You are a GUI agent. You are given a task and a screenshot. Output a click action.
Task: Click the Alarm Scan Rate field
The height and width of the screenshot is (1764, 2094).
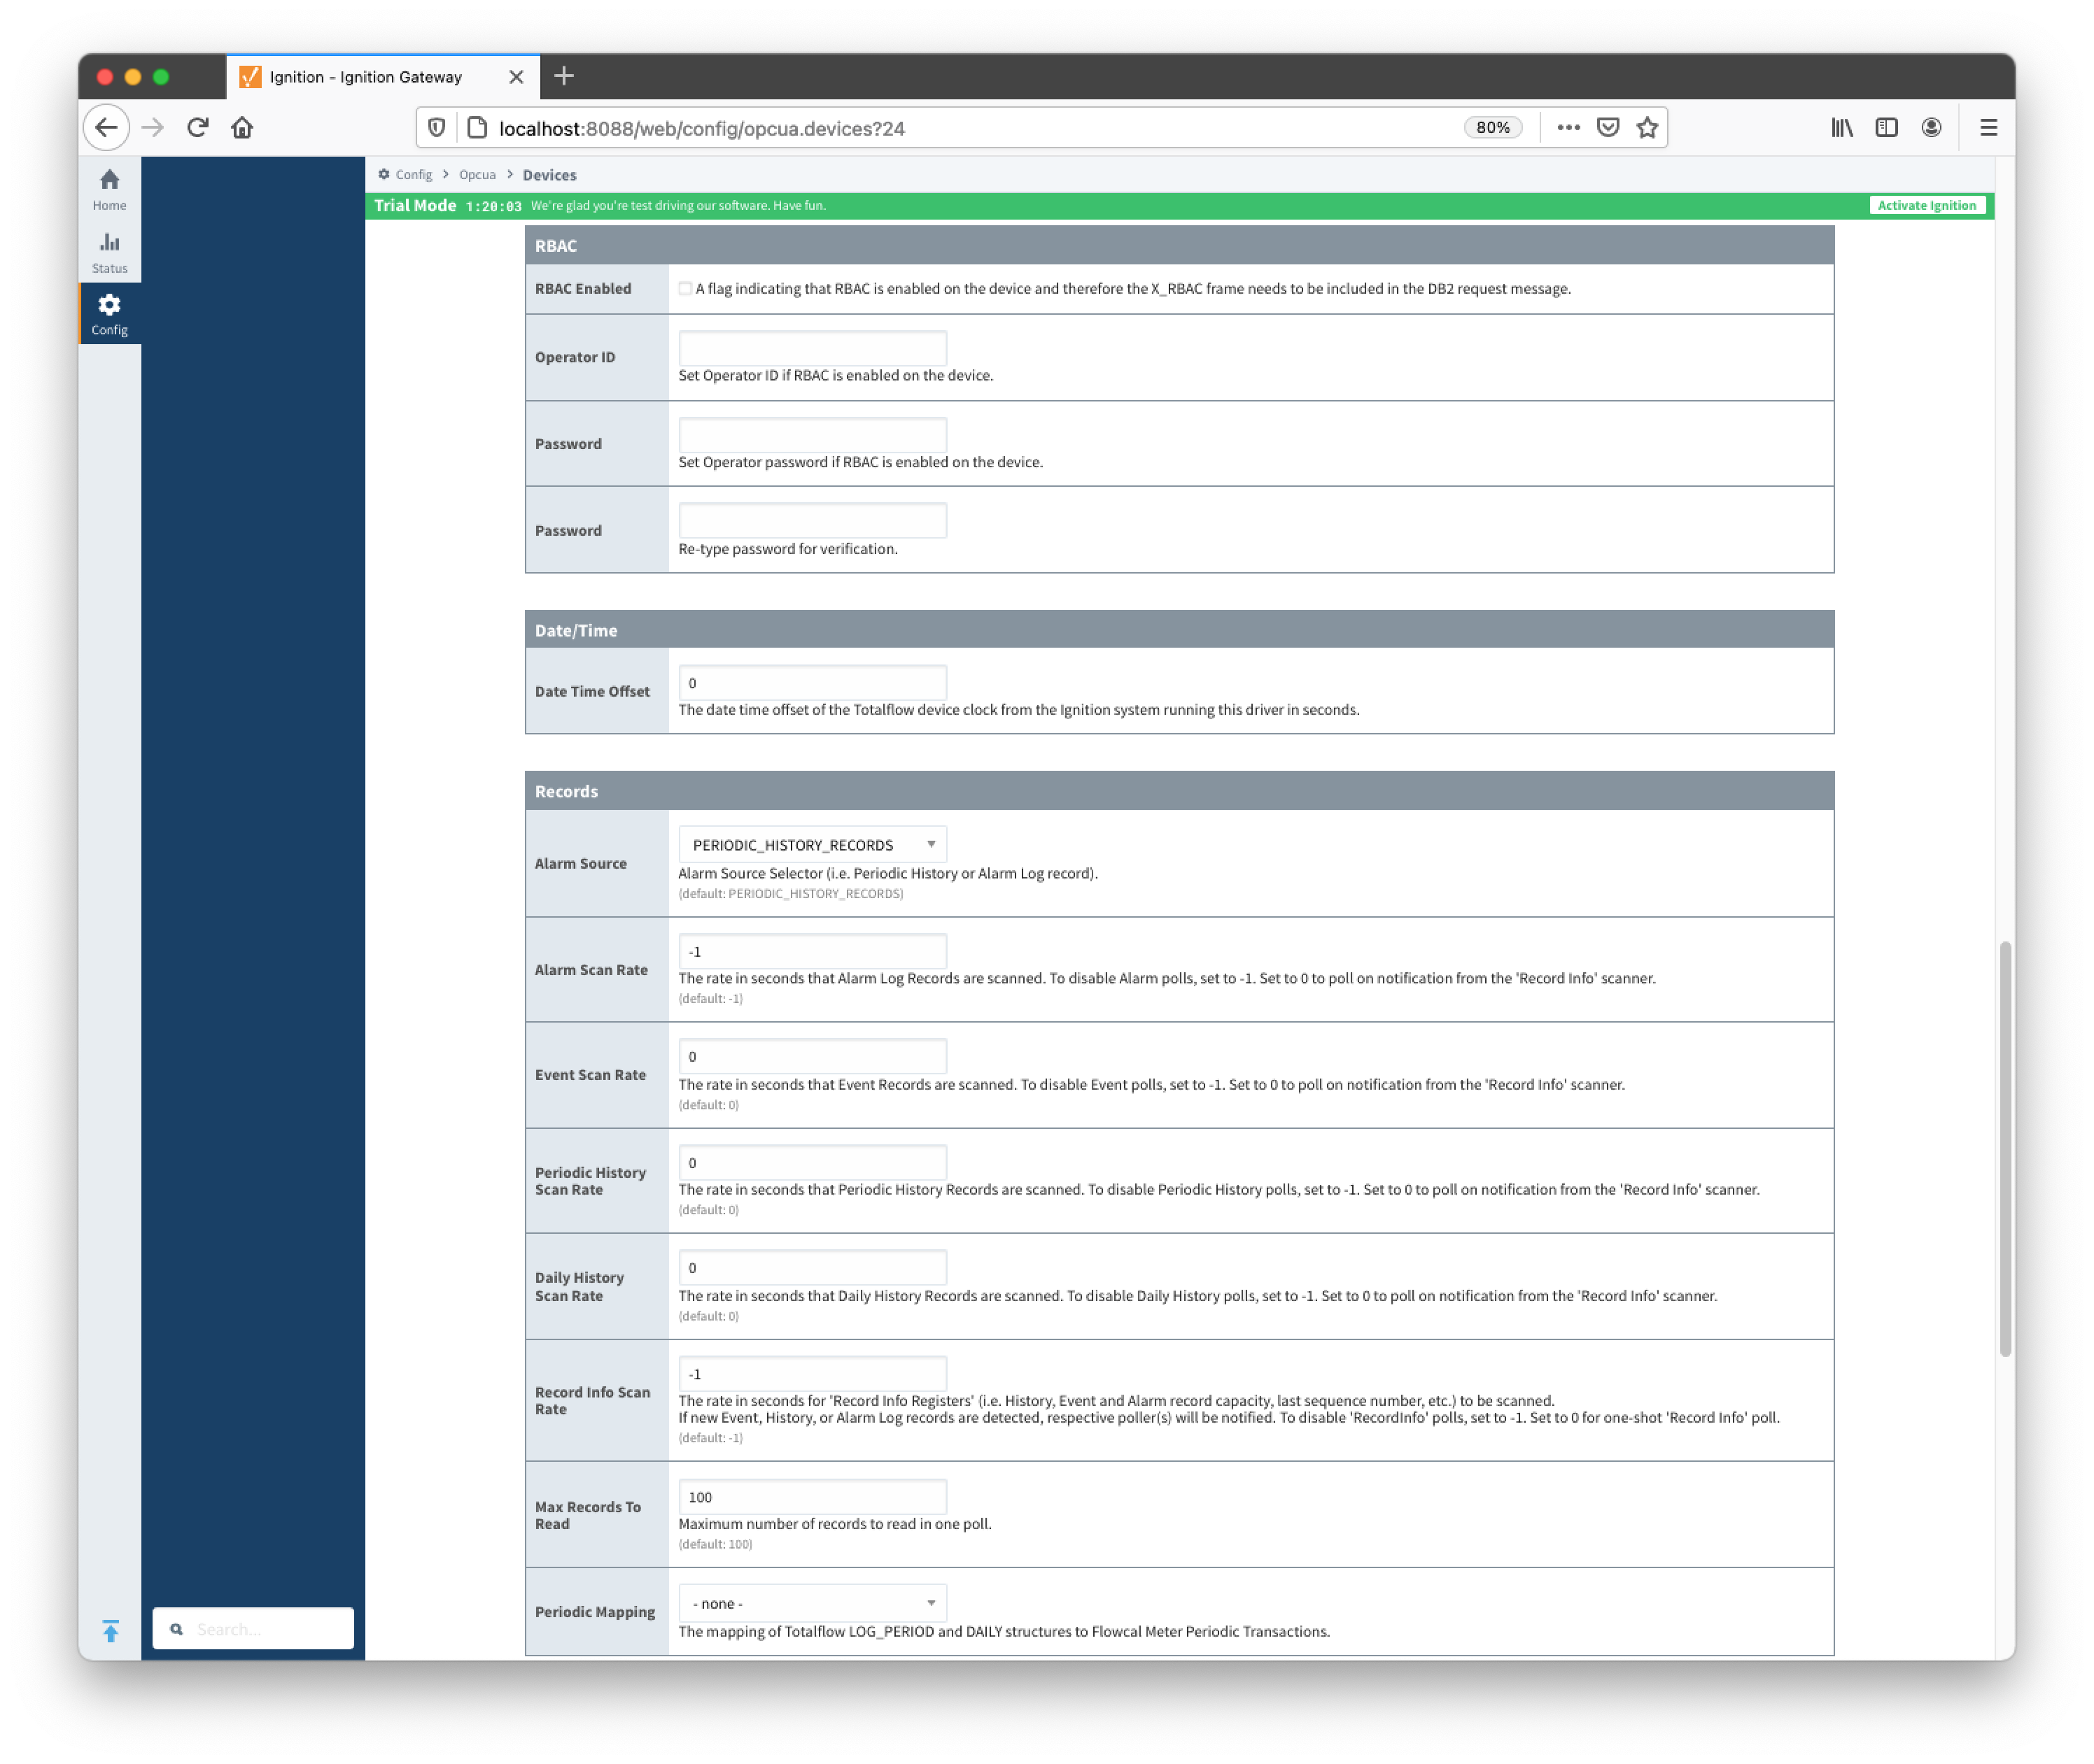(813, 951)
